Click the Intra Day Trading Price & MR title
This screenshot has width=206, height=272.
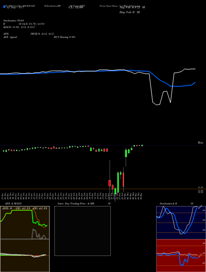[x=76, y=204]
